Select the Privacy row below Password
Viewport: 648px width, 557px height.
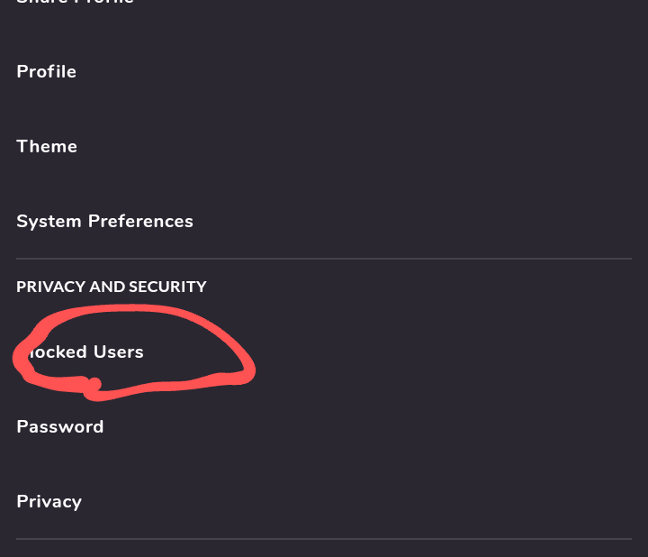tap(49, 502)
